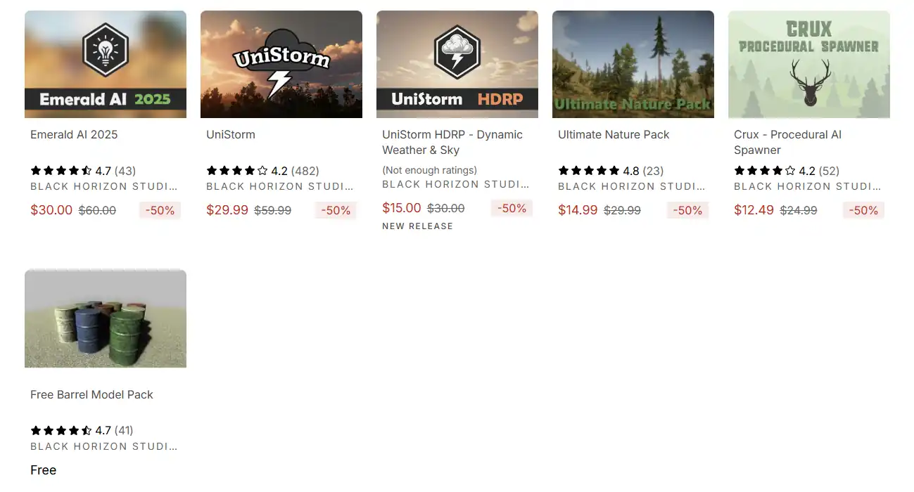Image resolution: width=914 pixels, height=492 pixels.
Task: Open the UniStorm HDRP thumbnail image
Action: tap(457, 64)
